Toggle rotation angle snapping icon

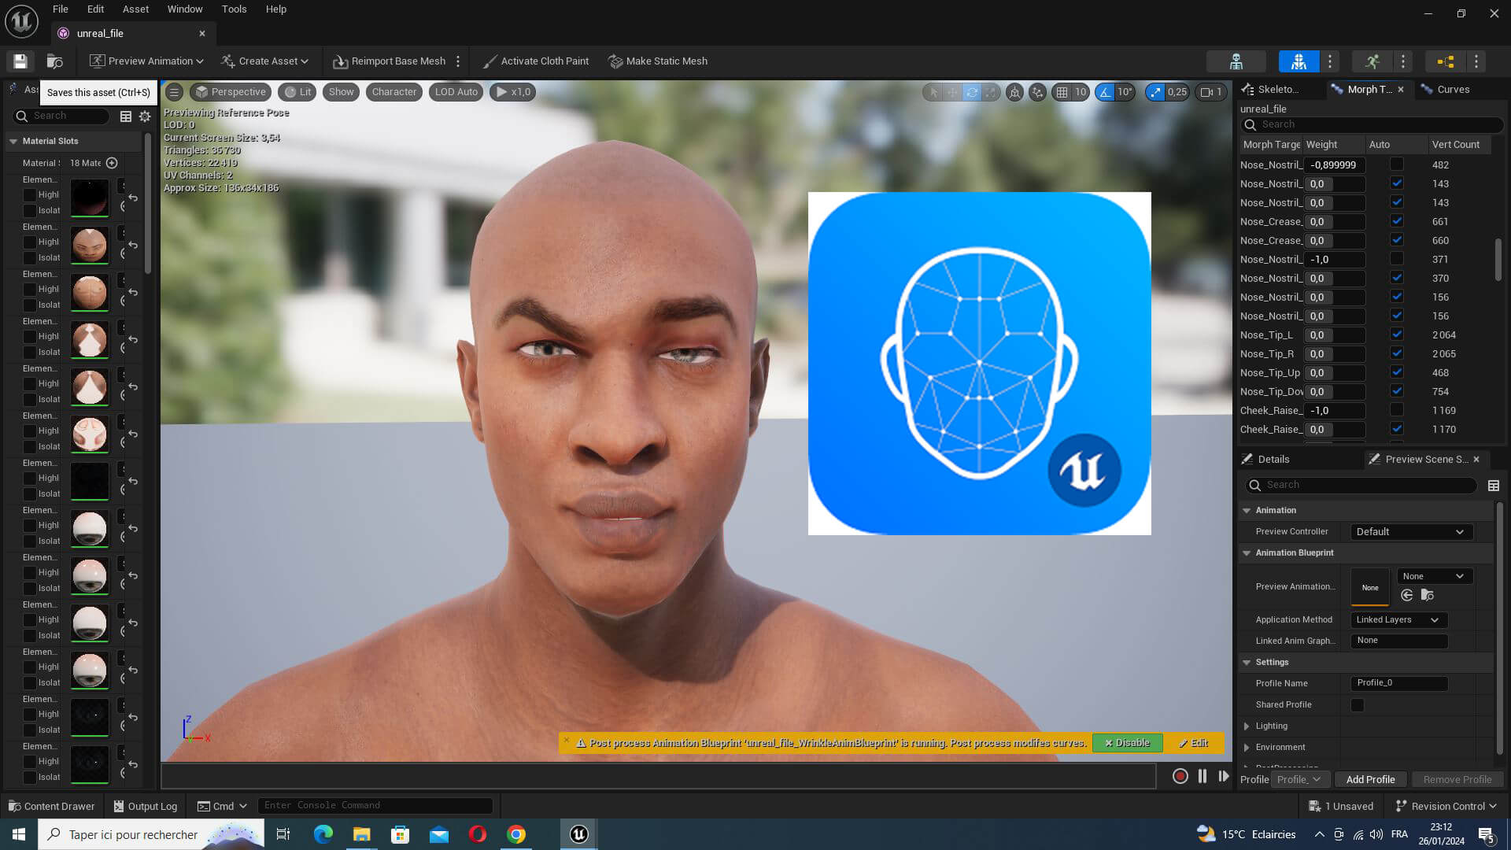pos(1106,92)
